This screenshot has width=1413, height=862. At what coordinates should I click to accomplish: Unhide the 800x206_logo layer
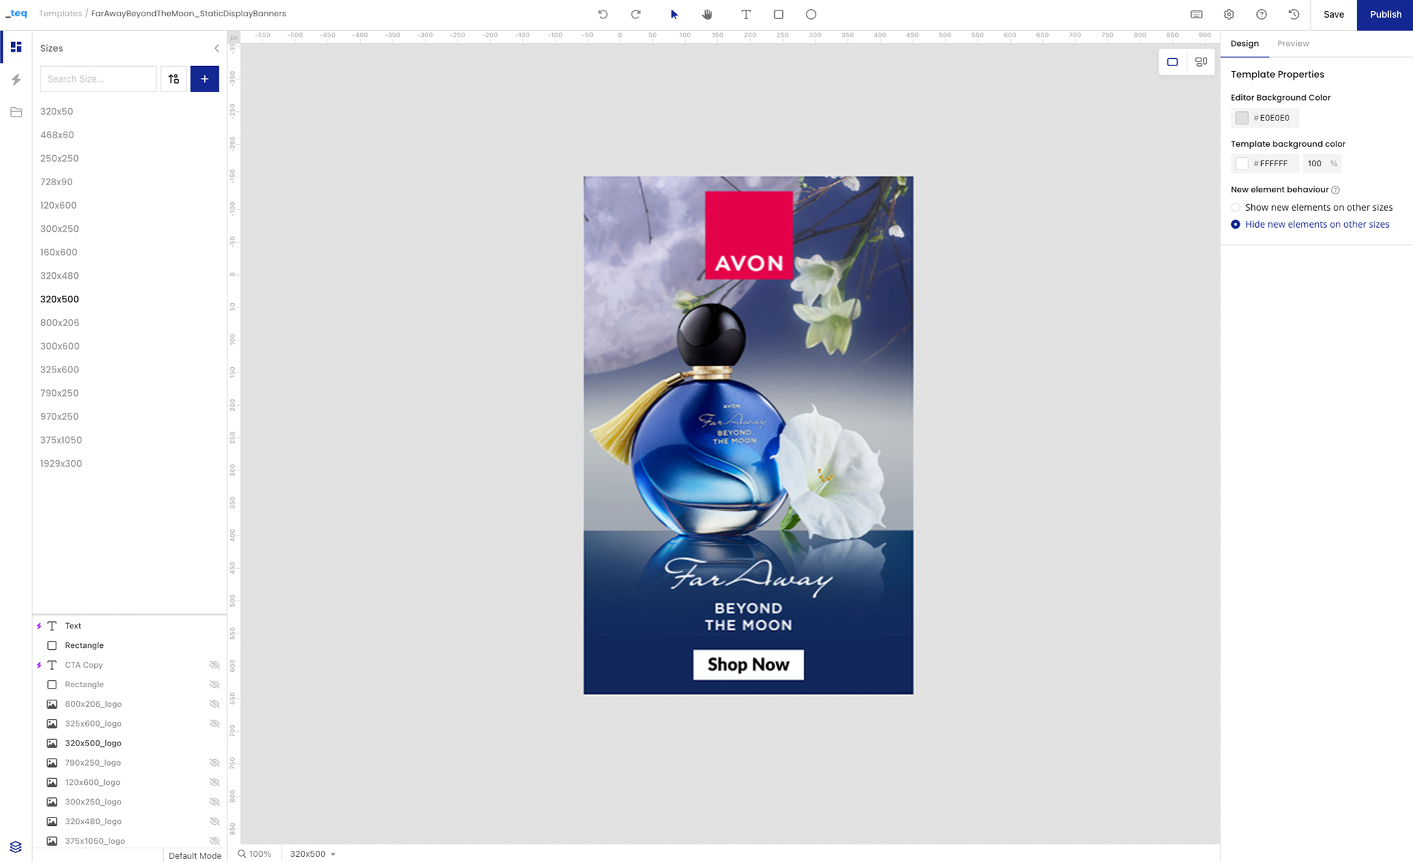click(214, 704)
